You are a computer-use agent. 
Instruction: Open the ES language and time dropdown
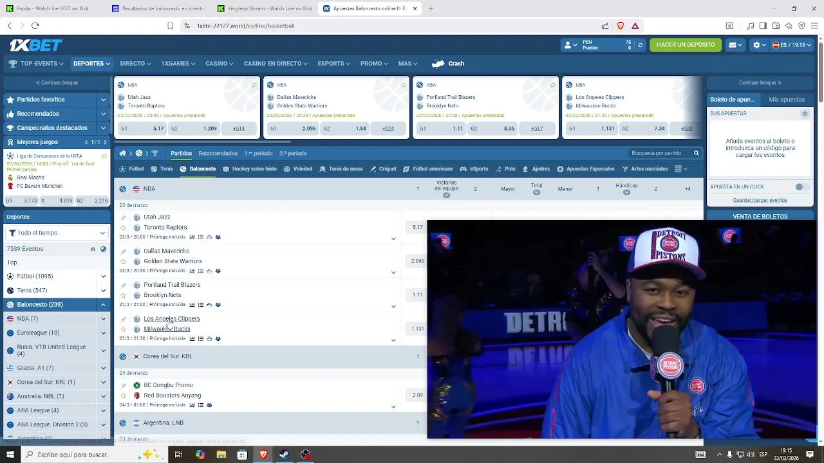(792, 45)
